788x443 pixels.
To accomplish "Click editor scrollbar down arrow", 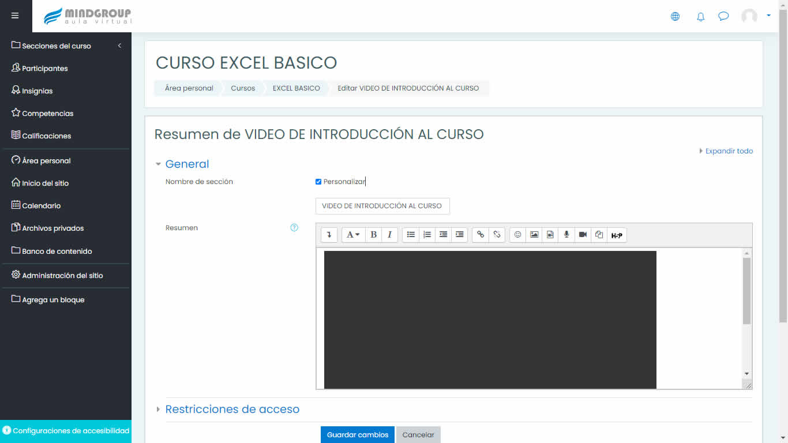I will 747,374.
